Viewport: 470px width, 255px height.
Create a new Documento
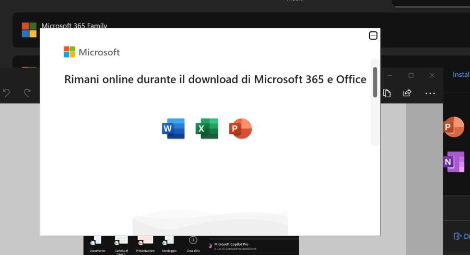click(x=97, y=242)
